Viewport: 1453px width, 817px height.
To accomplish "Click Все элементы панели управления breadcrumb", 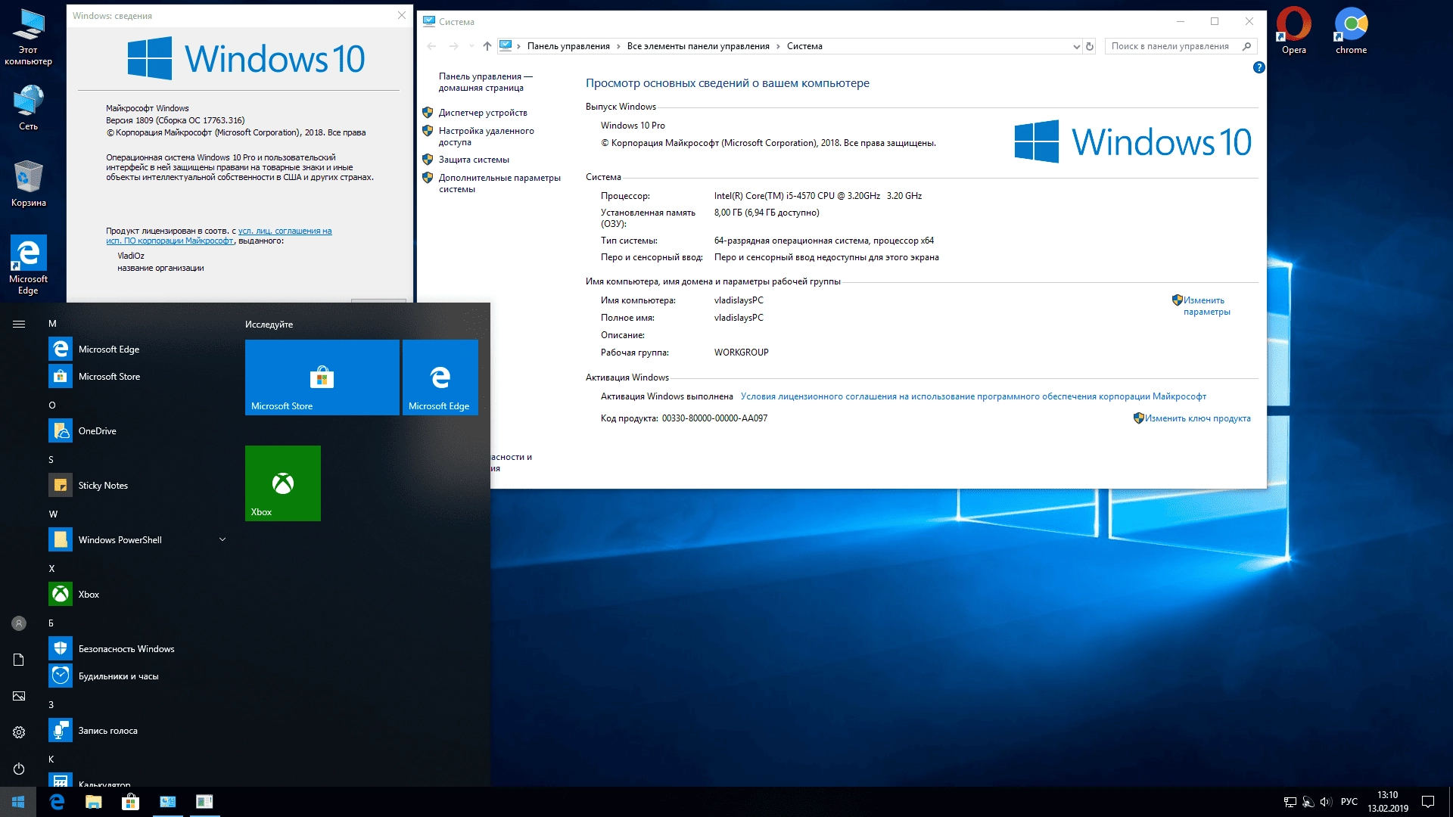I will 698,46.
